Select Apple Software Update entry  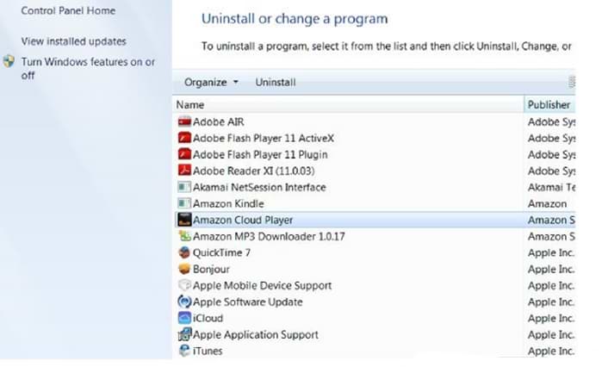(248, 302)
